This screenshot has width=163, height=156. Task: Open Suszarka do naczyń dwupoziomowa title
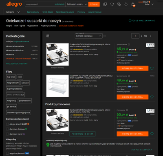pos(91,77)
